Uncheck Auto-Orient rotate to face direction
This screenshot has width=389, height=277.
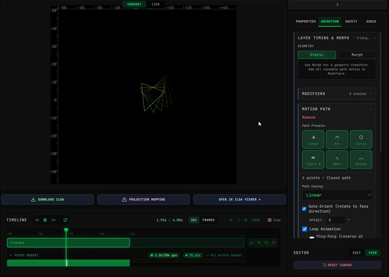(x=304, y=209)
